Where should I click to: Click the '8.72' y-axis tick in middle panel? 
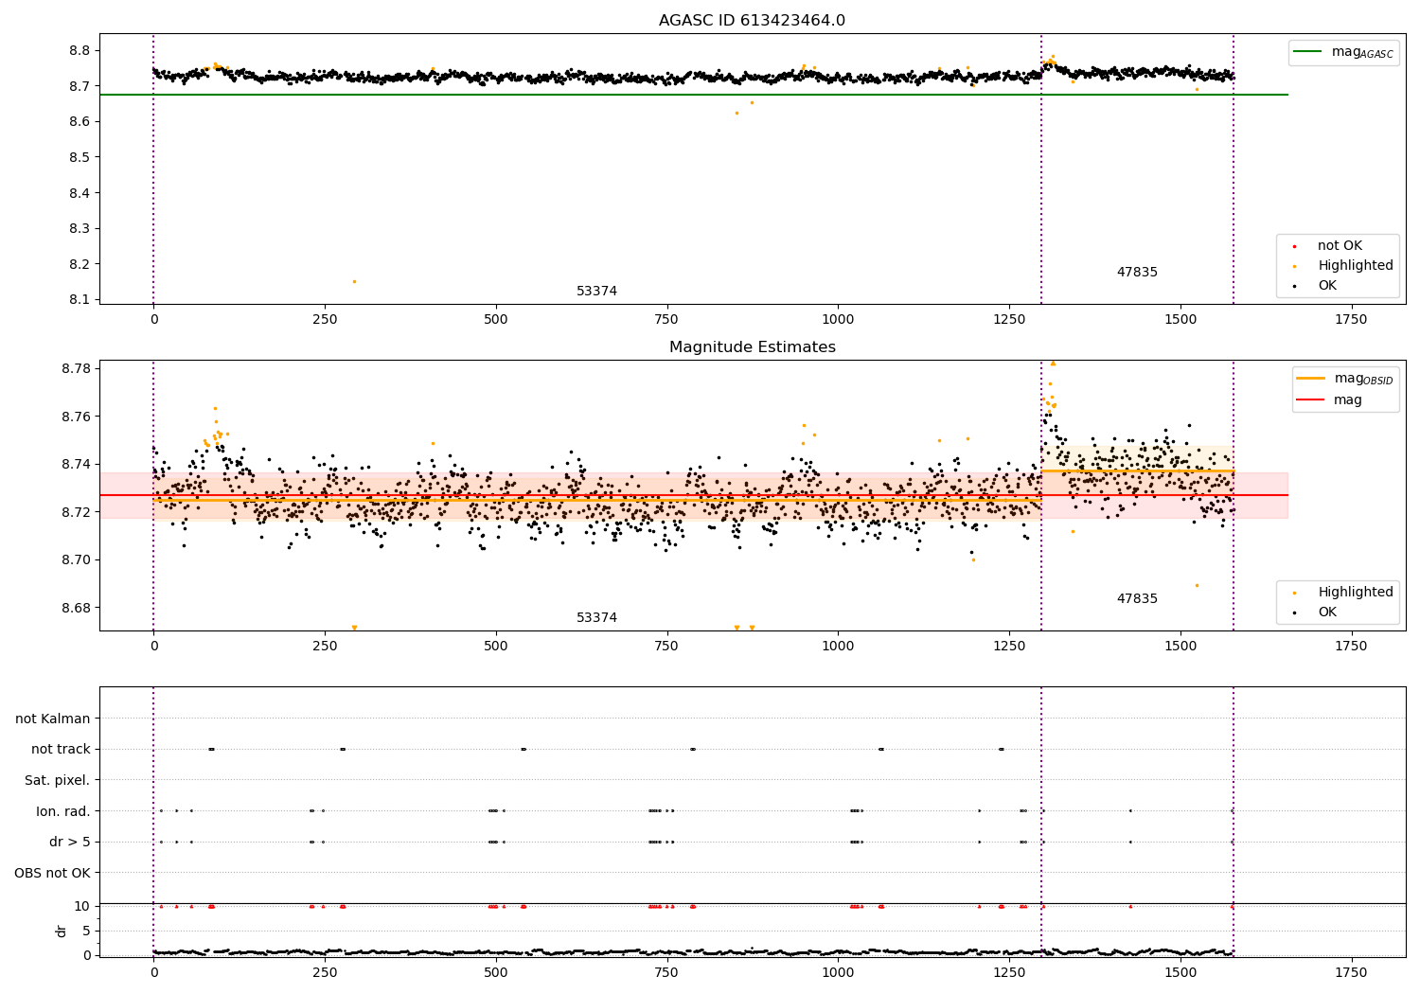[76, 512]
